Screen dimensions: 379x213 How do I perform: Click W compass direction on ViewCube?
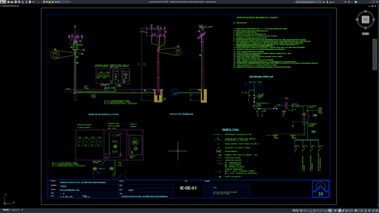[357, 20]
